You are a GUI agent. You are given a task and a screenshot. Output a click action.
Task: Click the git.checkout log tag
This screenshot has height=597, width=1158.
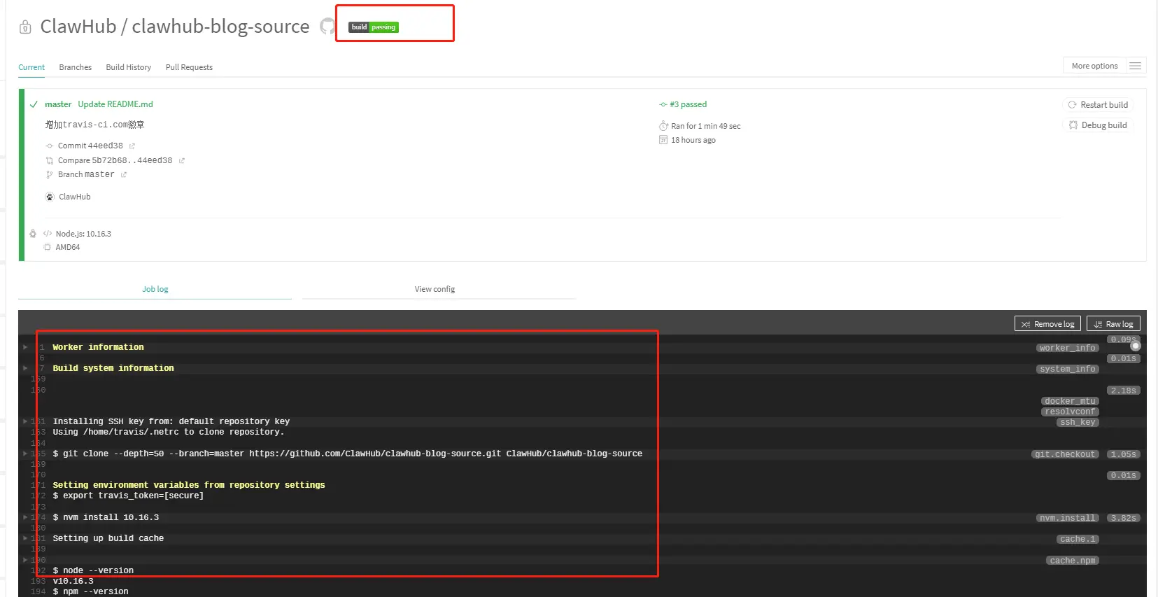click(1065, 454)
